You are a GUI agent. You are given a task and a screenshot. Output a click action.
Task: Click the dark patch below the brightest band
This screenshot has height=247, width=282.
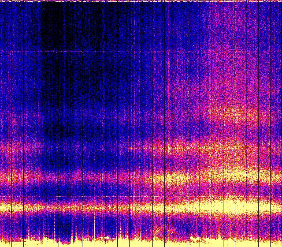click(x=66, y=225)
